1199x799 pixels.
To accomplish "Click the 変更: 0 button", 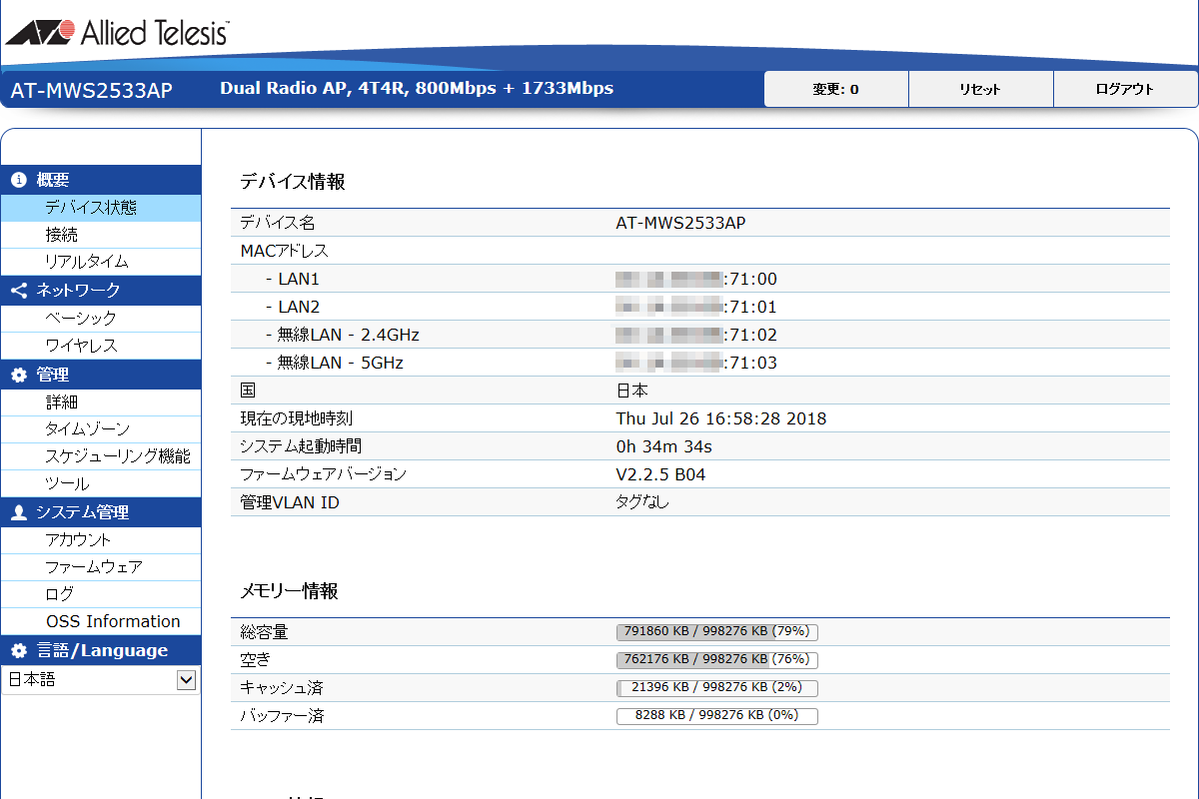I will point(836,89).
